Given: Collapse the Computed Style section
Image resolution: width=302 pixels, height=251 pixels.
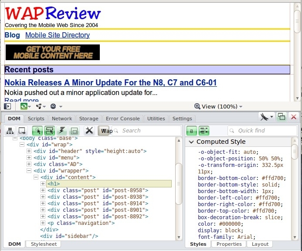Looking at the screenshot, I should click(191, 142).
